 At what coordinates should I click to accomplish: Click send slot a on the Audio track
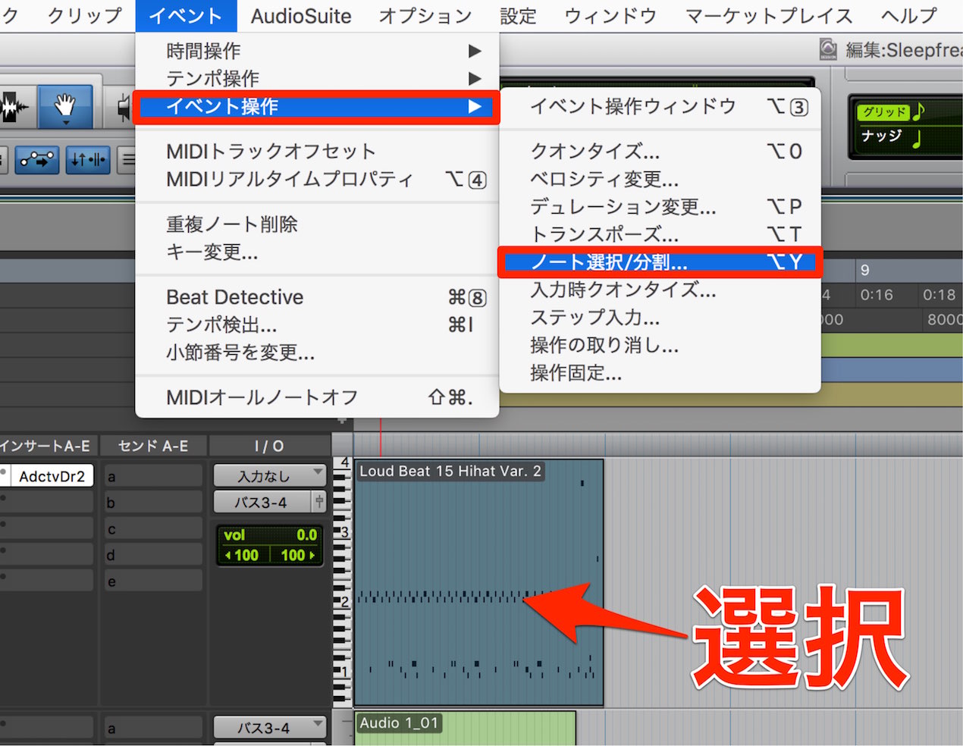153,728
